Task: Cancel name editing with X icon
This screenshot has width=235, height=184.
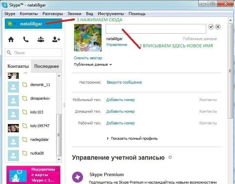Action: coord(218,27)
